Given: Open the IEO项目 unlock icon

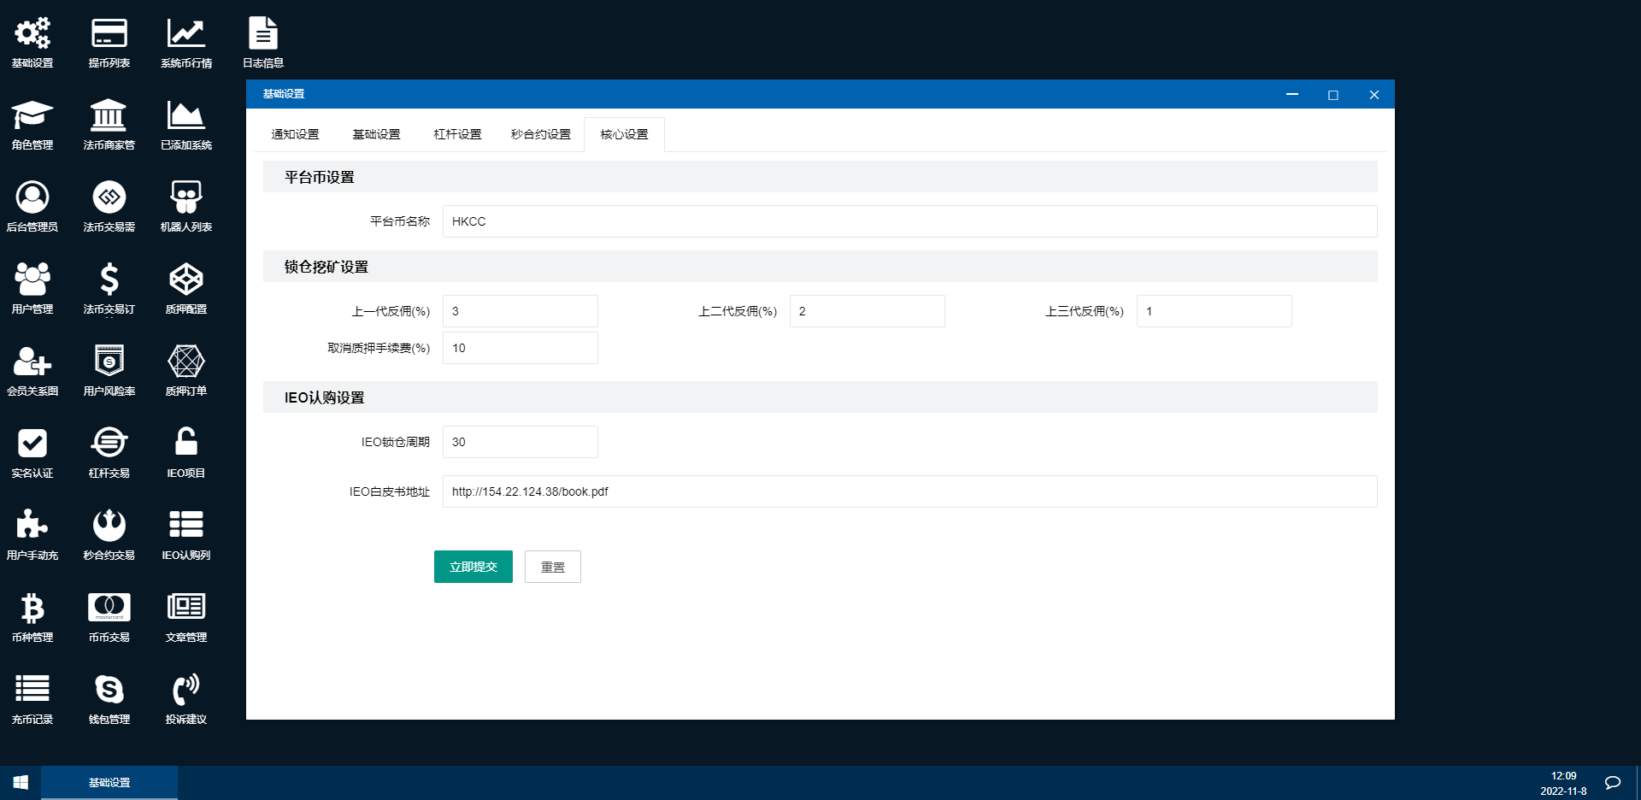Looking at the screenshot, I should pyautogui.click(x=186, y=444).
